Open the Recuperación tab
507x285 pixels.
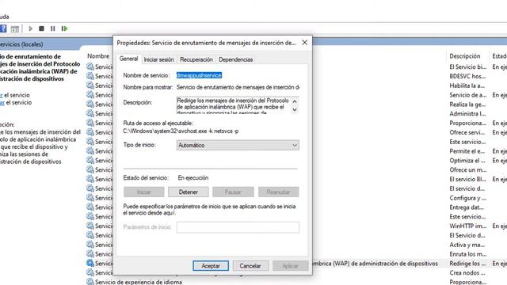(196, 59)
